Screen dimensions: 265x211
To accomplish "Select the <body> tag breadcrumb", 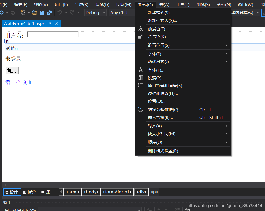I will click(91, 192).
